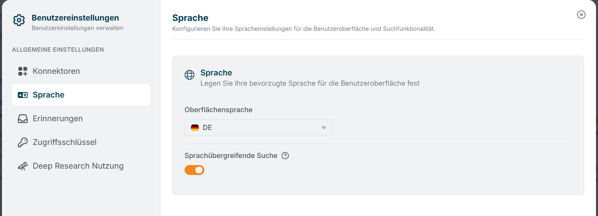Click the Sprache translate icon in sidebar
Screen dimensions: 598x216
click(23, 95)
